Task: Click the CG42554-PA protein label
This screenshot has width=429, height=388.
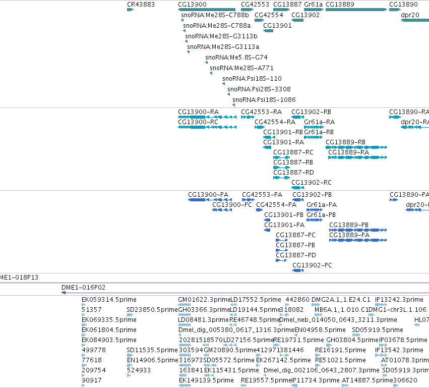Action: tap(276, 205)
